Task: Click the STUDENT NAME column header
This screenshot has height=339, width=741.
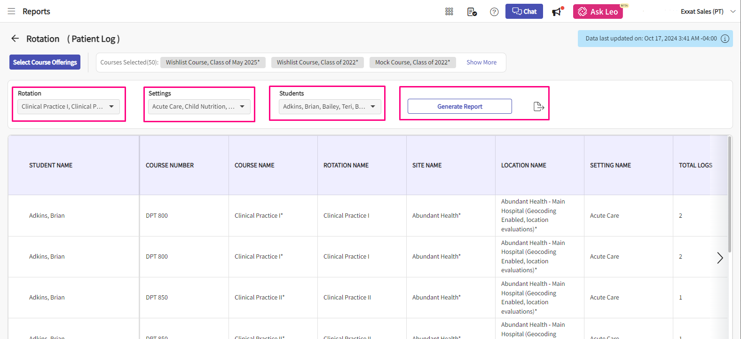Action: tap(51, 166)
